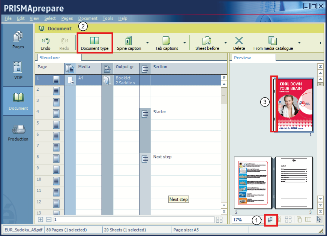Screen dimensions: 327x236
Task: Select the pointer tool in preview toolbar
Action: point(319,220)
